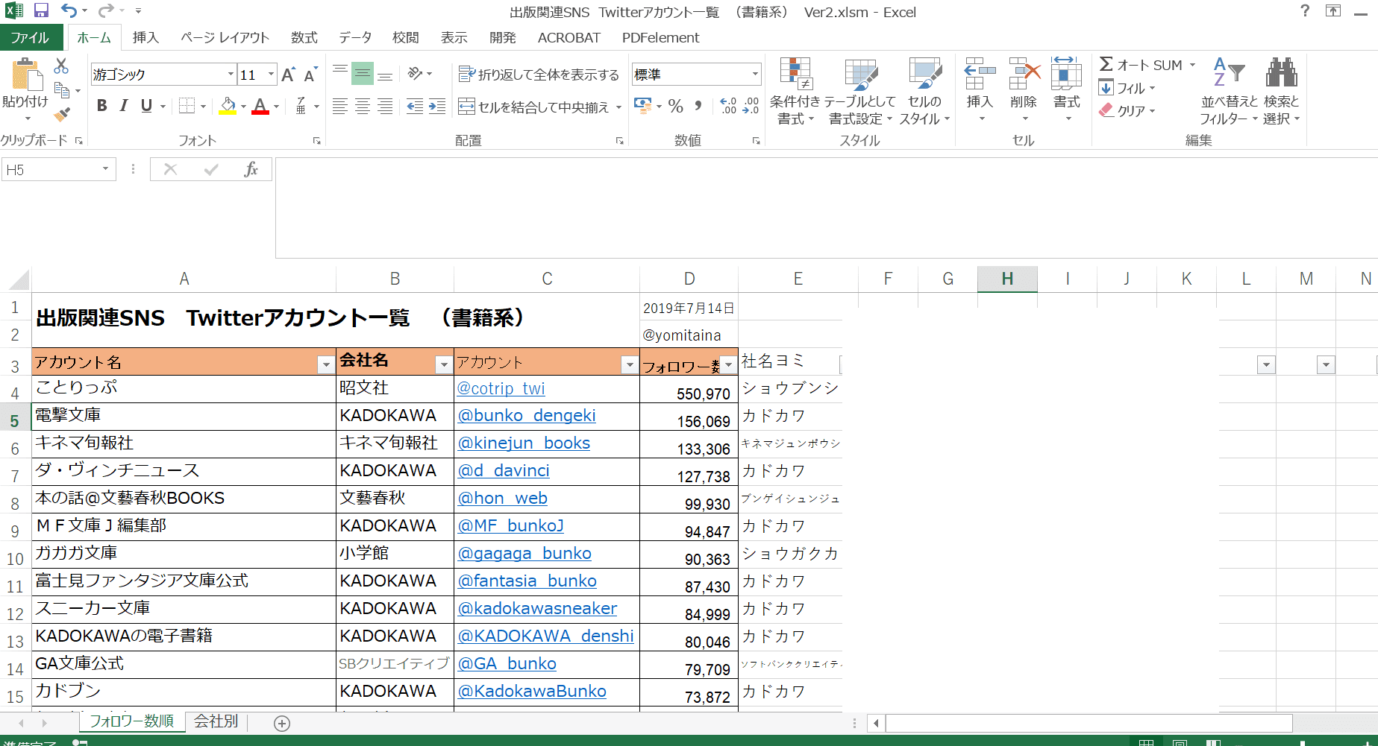Click Decrease Decimal icon

[751, 107]
